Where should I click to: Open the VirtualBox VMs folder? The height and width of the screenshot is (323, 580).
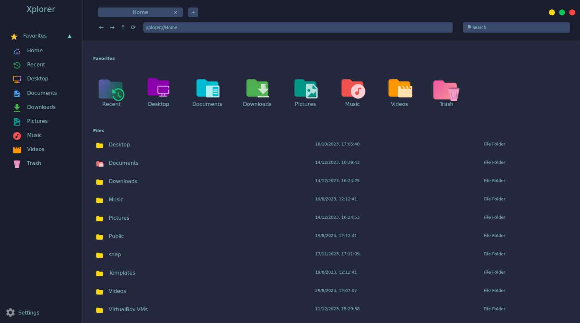click(128, 309)
